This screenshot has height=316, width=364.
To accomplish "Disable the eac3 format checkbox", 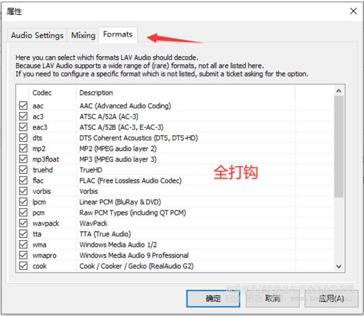I will coord(23,127).
